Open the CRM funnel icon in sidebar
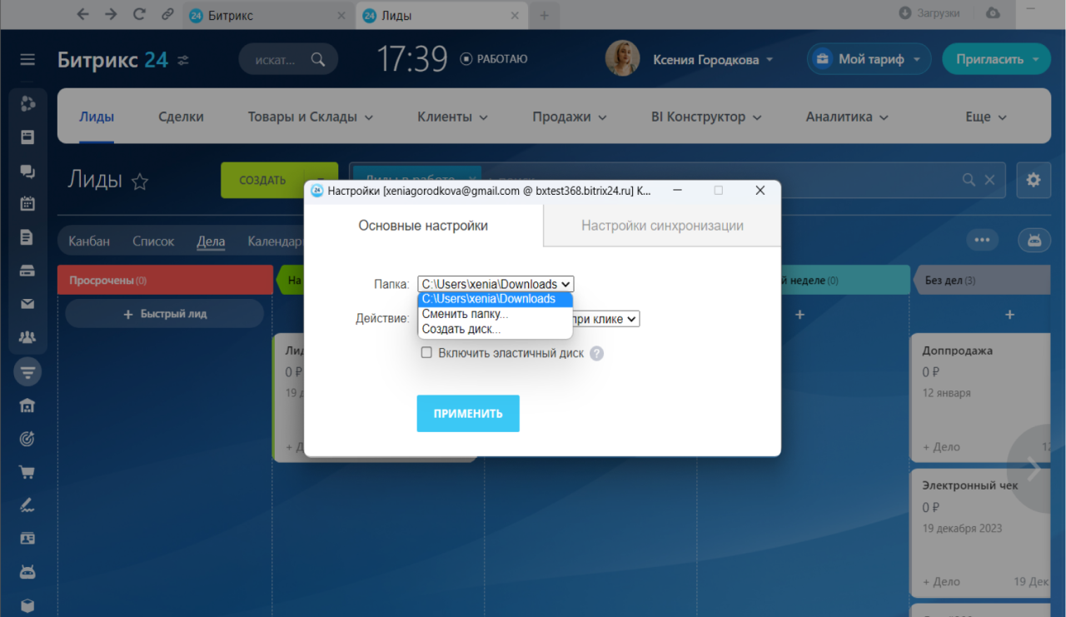 27,371
